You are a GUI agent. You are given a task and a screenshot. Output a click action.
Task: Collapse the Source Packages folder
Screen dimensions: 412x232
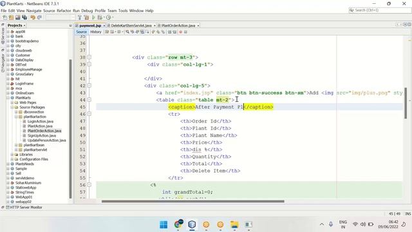click(x=12, y=108)
